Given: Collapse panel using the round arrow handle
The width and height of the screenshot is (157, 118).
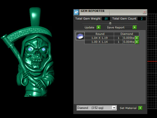Looking at the screenshot, I should (x=110, y=23).
